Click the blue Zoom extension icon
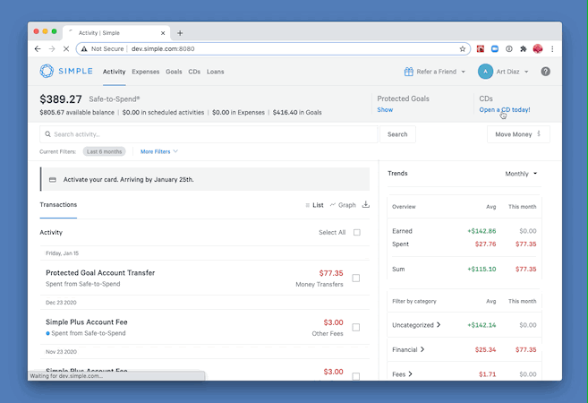588x403 pixels. pos(495,48)
